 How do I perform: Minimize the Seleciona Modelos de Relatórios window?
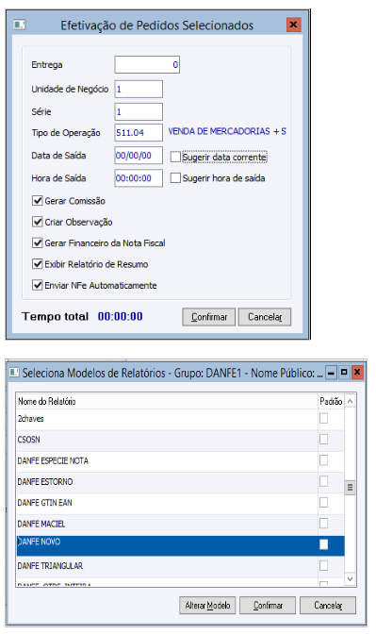[x=331, y=372]
